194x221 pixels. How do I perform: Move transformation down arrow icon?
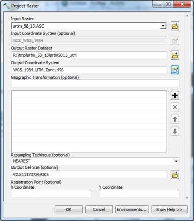pos(175,131)
